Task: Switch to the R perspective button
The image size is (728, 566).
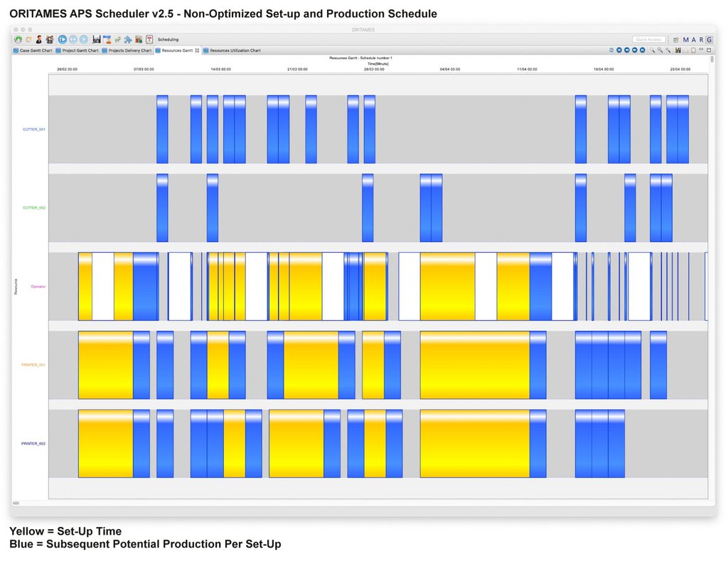Action: (701, 40)
